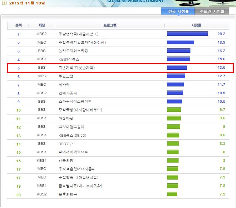Viewport: 236px width, 208px height.
Task: Click rank number 19
Action: (19, 187)
